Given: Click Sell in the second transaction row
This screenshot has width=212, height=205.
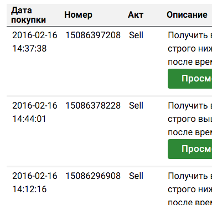Looking at the screenshot, I should coord(136,106).
